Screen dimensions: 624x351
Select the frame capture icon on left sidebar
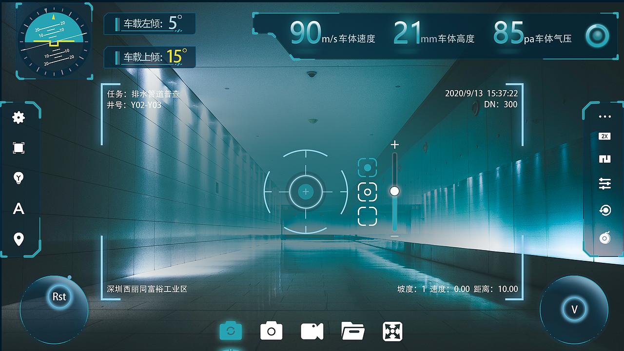19,148
